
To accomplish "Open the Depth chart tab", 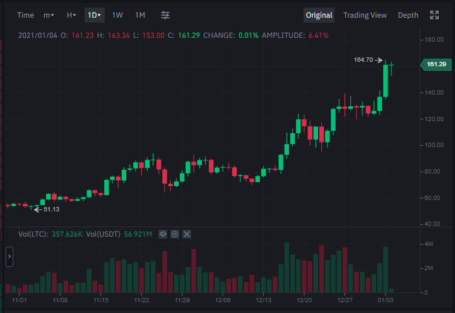I will pyautogui.click(x=408, y=15).
